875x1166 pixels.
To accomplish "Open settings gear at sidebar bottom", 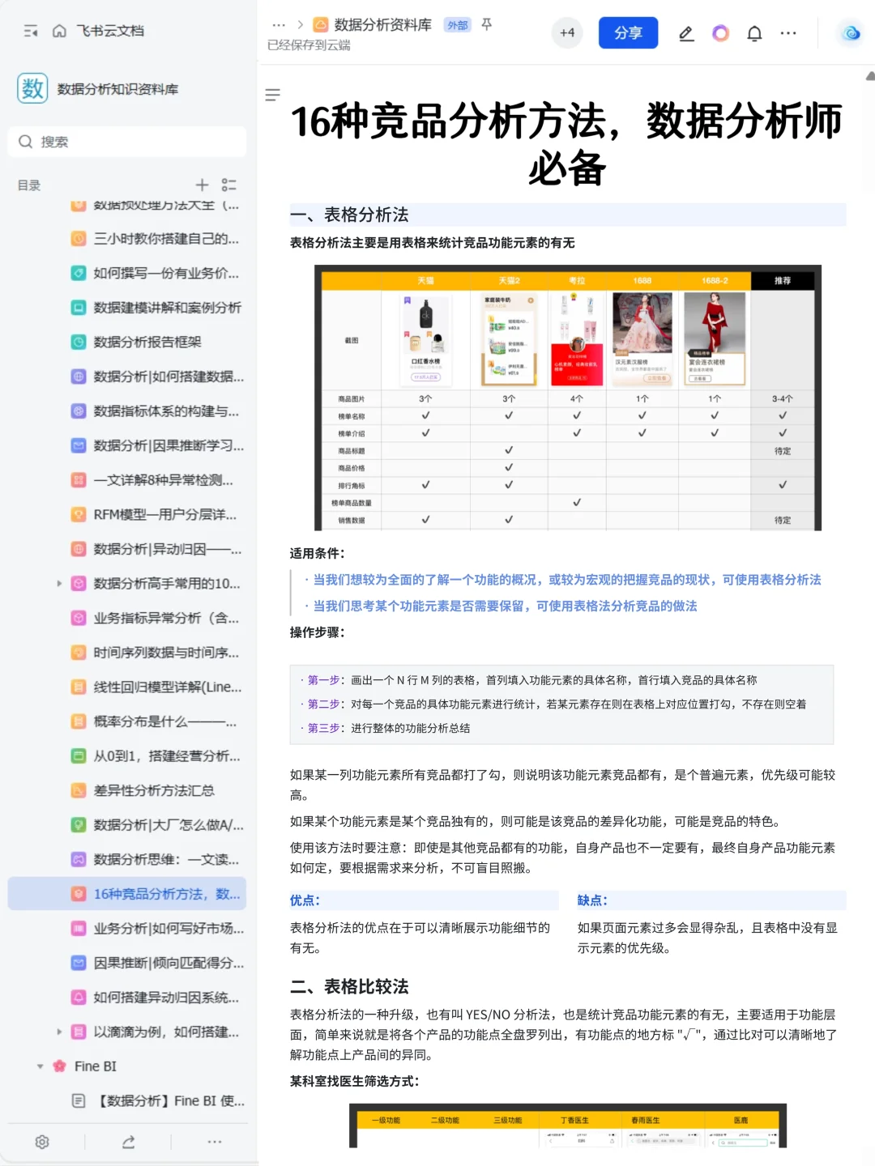I will tap(42, 1142).
